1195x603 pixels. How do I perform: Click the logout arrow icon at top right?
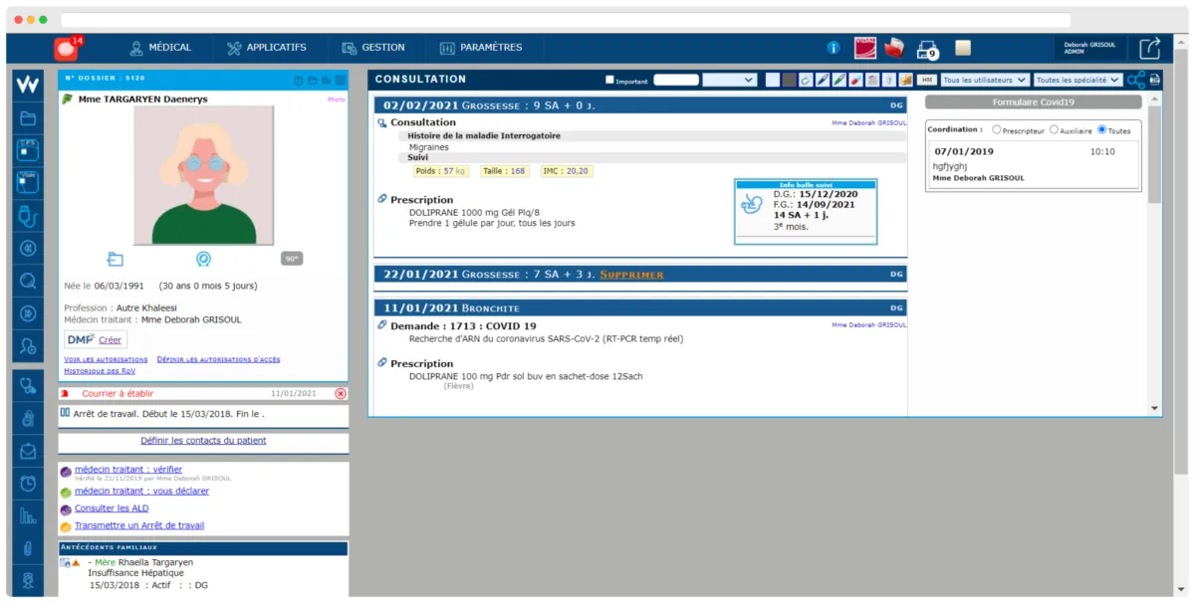tap(1150, 48)
